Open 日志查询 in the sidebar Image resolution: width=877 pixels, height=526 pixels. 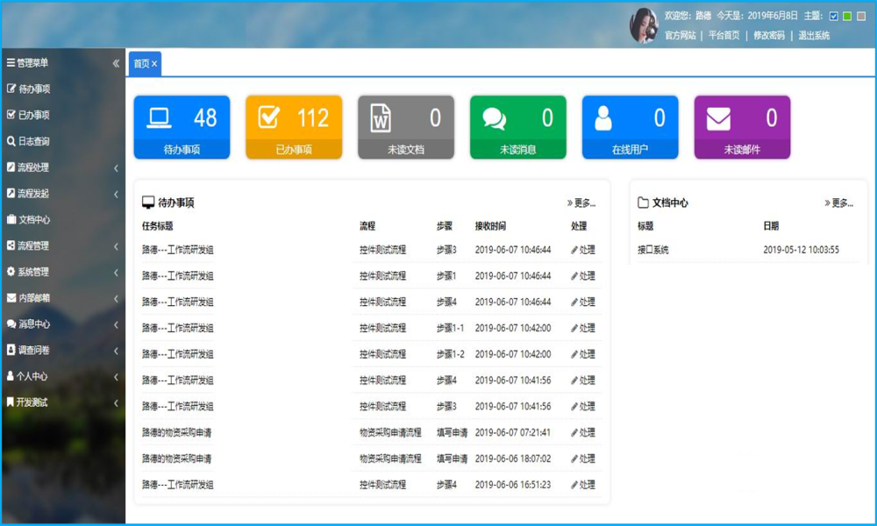(x=33, y=141)
